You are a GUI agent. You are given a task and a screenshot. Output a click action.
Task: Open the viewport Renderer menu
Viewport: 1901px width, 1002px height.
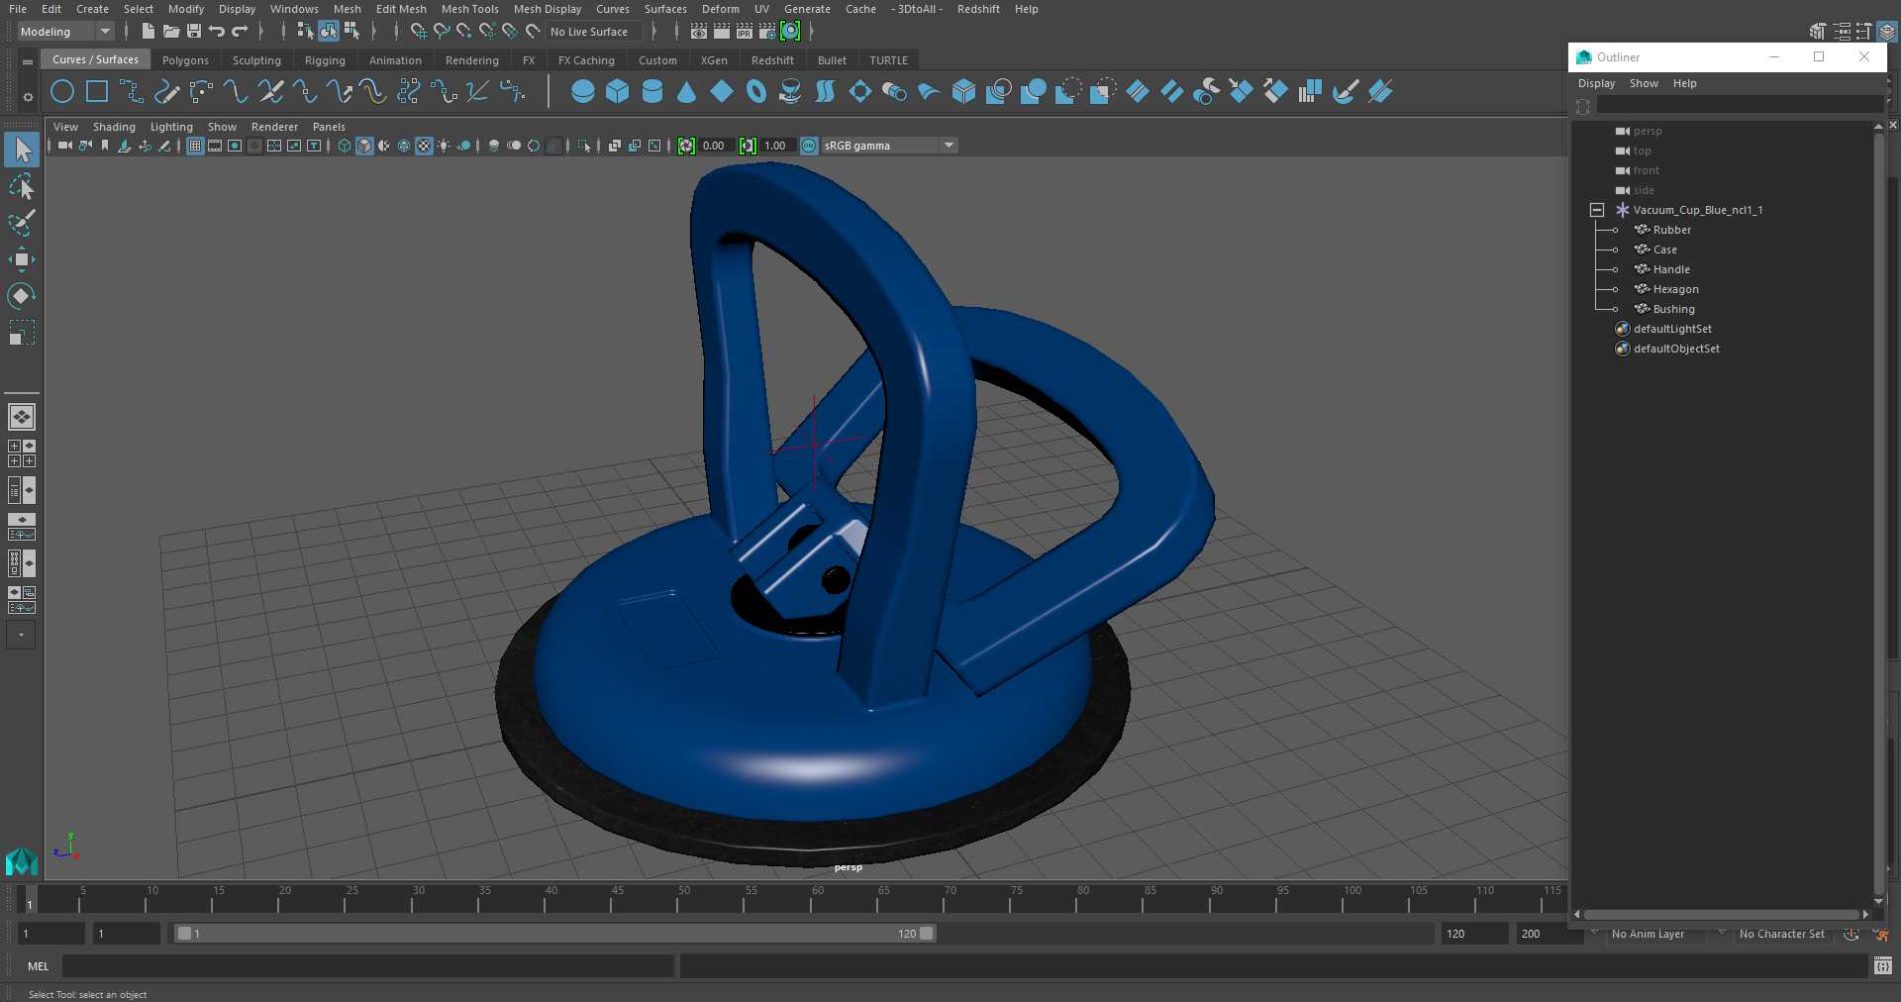274,127
